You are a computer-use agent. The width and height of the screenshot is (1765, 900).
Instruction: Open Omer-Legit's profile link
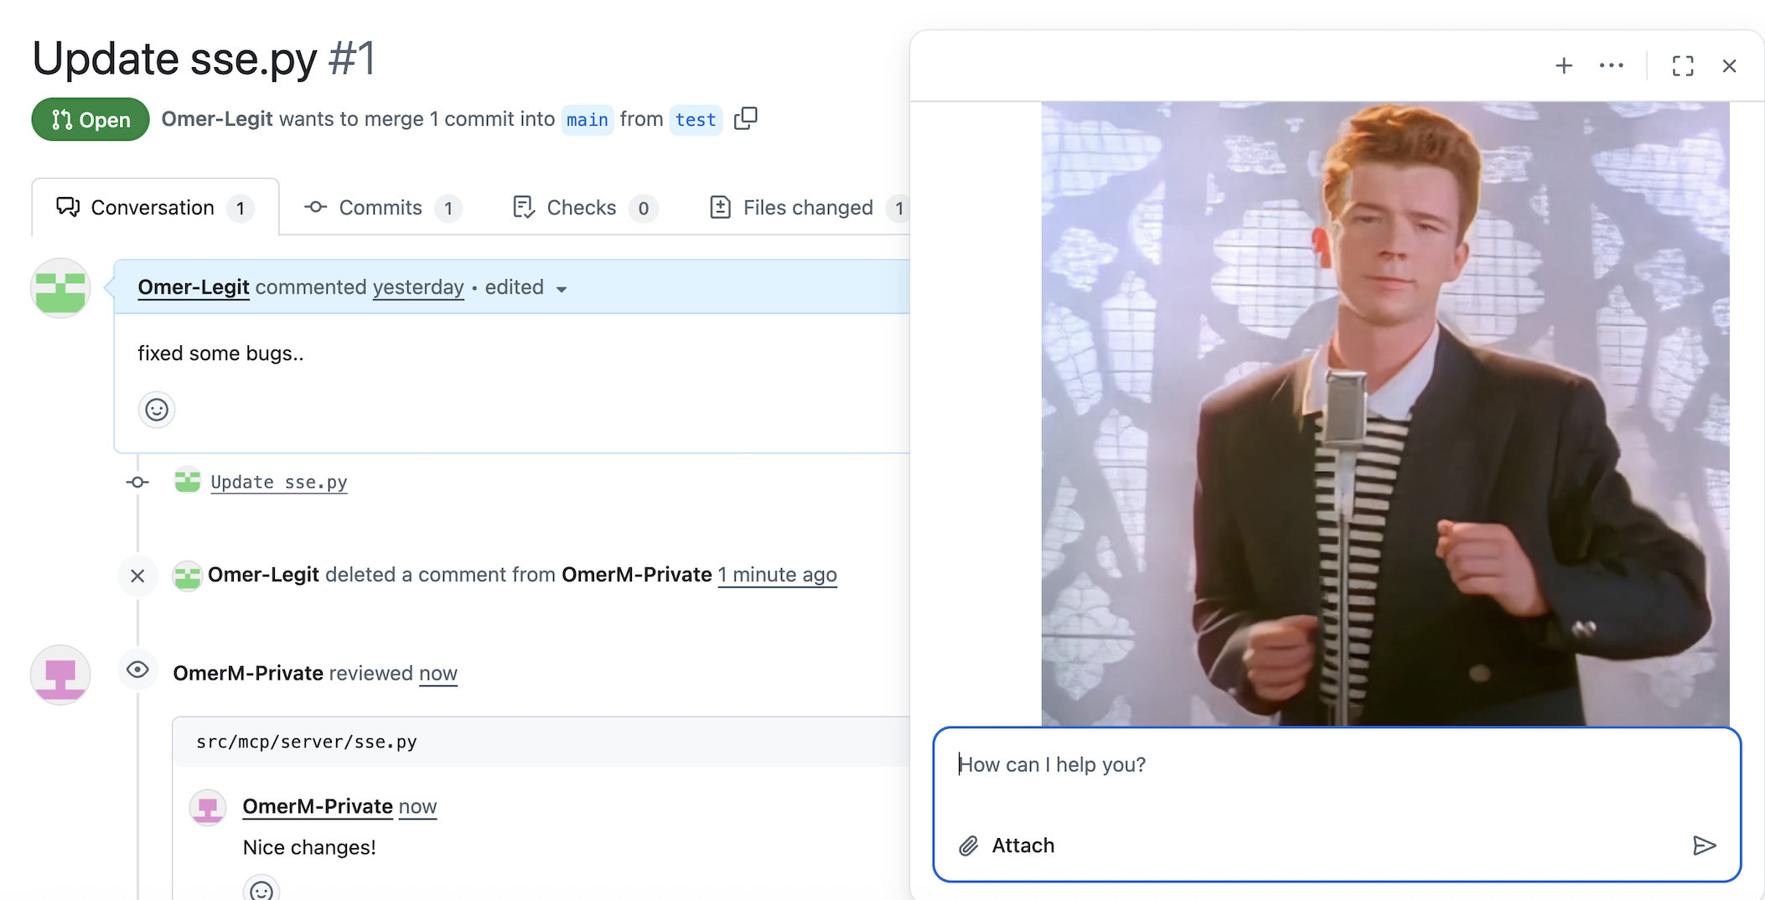193,287
